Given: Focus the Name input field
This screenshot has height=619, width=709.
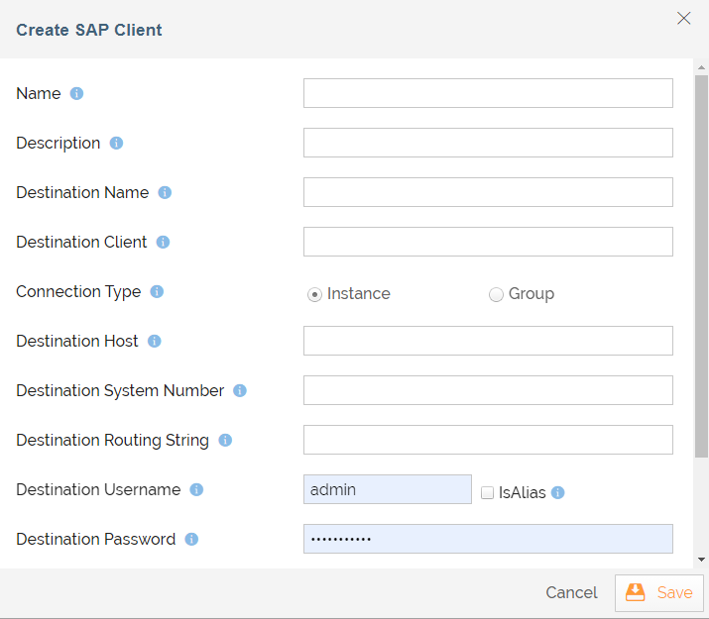Looking at the screenshot, I should [x=488, y=93].
